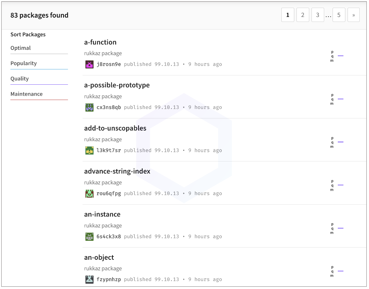369x289 pixels.
Task: Sort packages by Maintenance
Action: [x=27, y=94]
